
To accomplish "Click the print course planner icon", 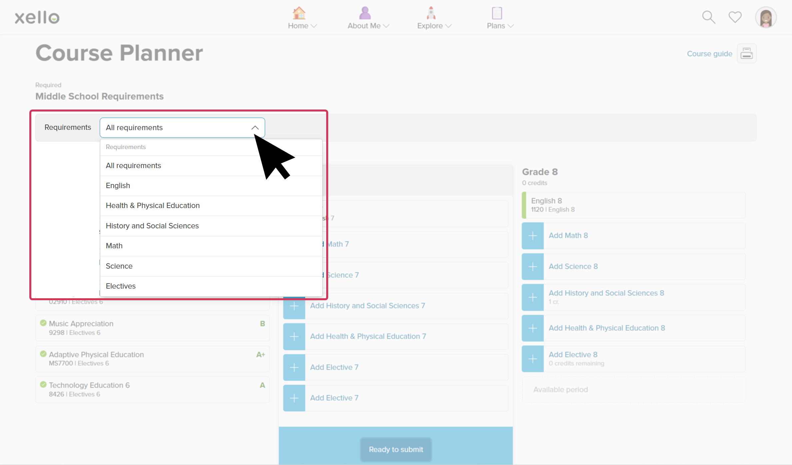I will 746,54.
